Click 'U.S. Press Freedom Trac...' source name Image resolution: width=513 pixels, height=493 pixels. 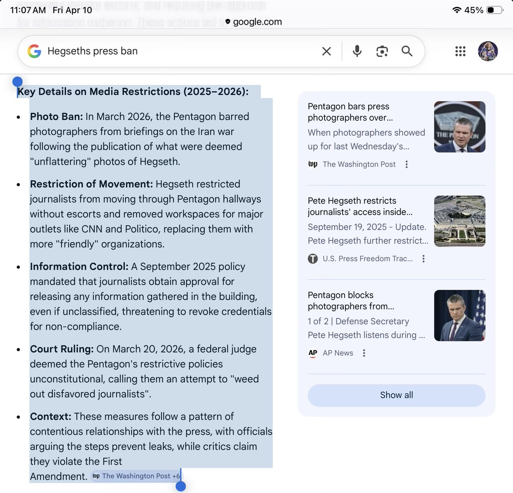click(x=368, y=259)
